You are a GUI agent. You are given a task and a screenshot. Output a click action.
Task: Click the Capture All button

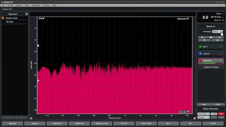(57, 123)
